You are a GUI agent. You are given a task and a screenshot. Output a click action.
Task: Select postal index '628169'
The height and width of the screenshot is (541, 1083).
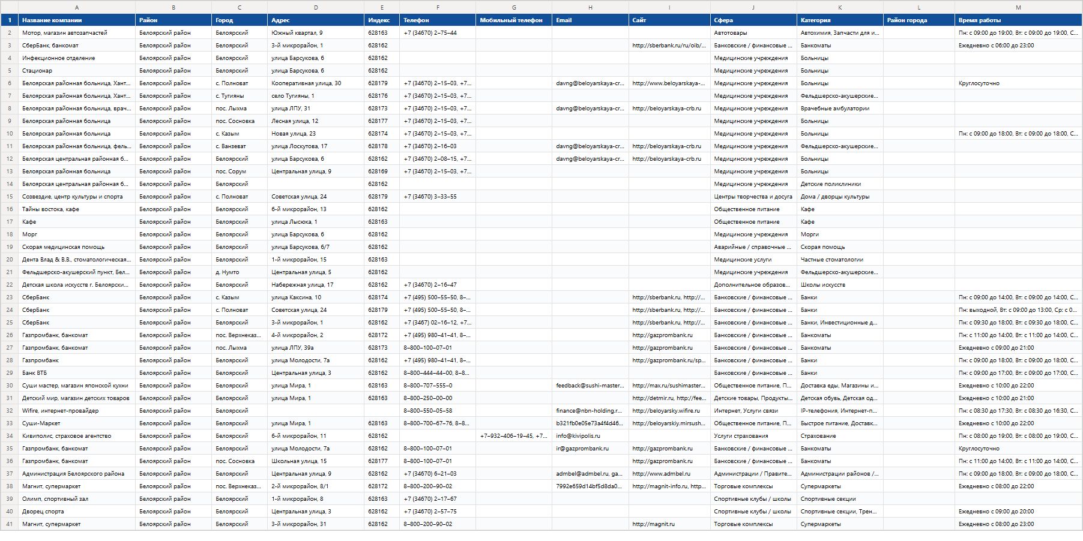click(382, 172)
